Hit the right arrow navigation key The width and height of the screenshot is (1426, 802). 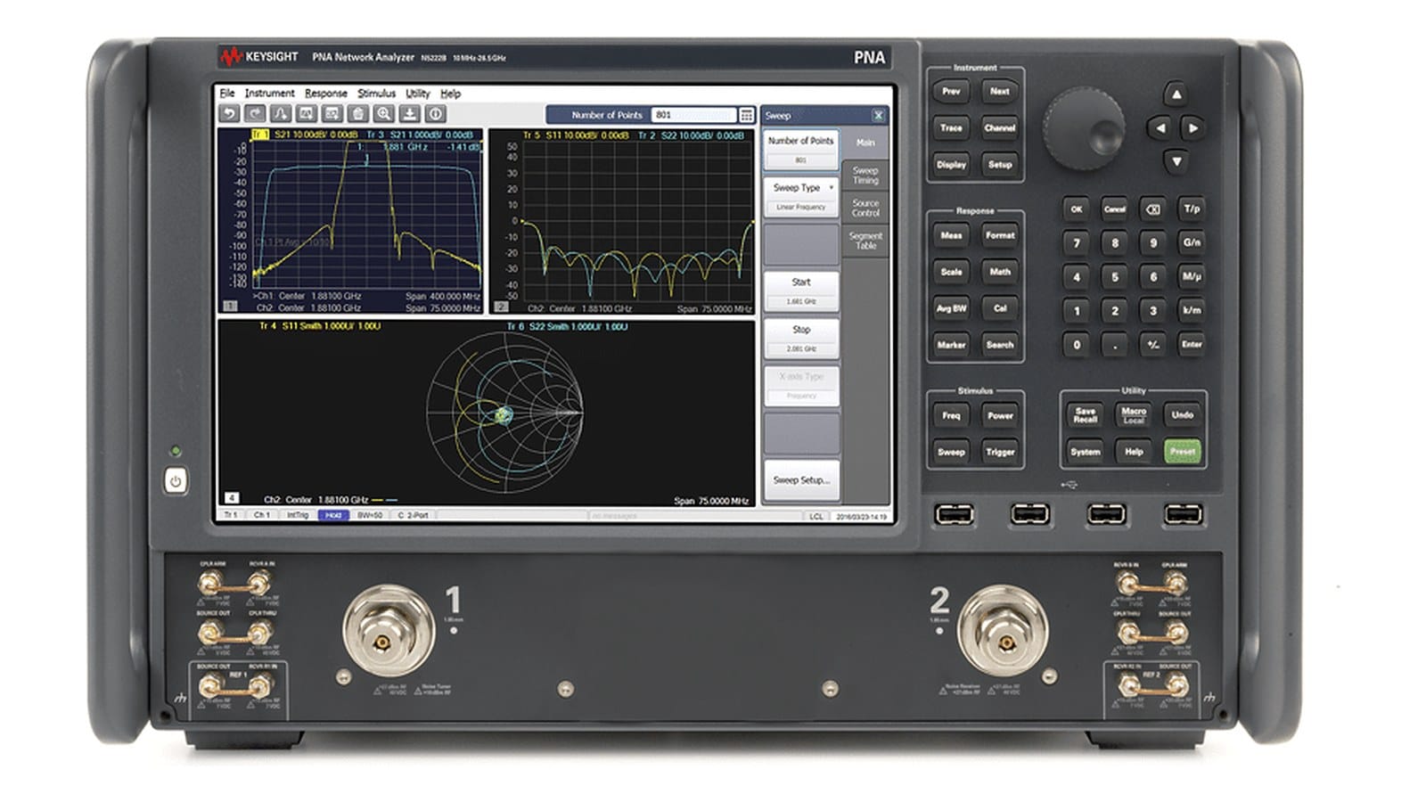pos(1193,128)
